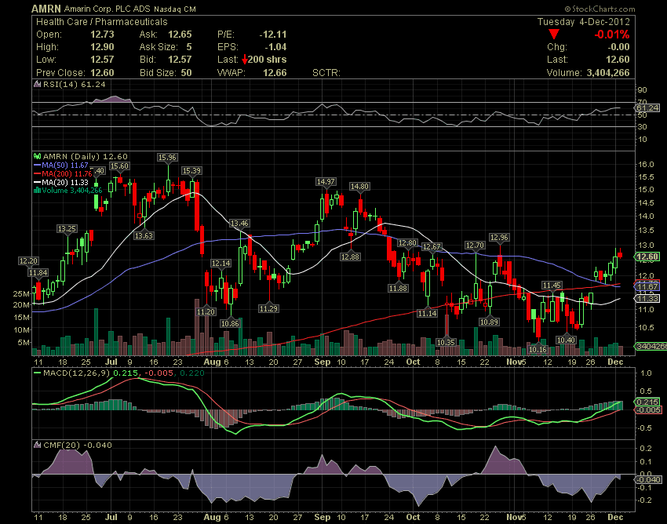Image resolution: width=667 pixels, height=524 pixels.
Task: Click the Dec label on the date axis
Action: tap(617, 362)
